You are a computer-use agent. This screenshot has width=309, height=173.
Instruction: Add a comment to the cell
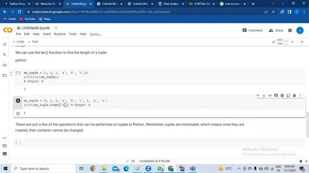click(x=276, y=96)
